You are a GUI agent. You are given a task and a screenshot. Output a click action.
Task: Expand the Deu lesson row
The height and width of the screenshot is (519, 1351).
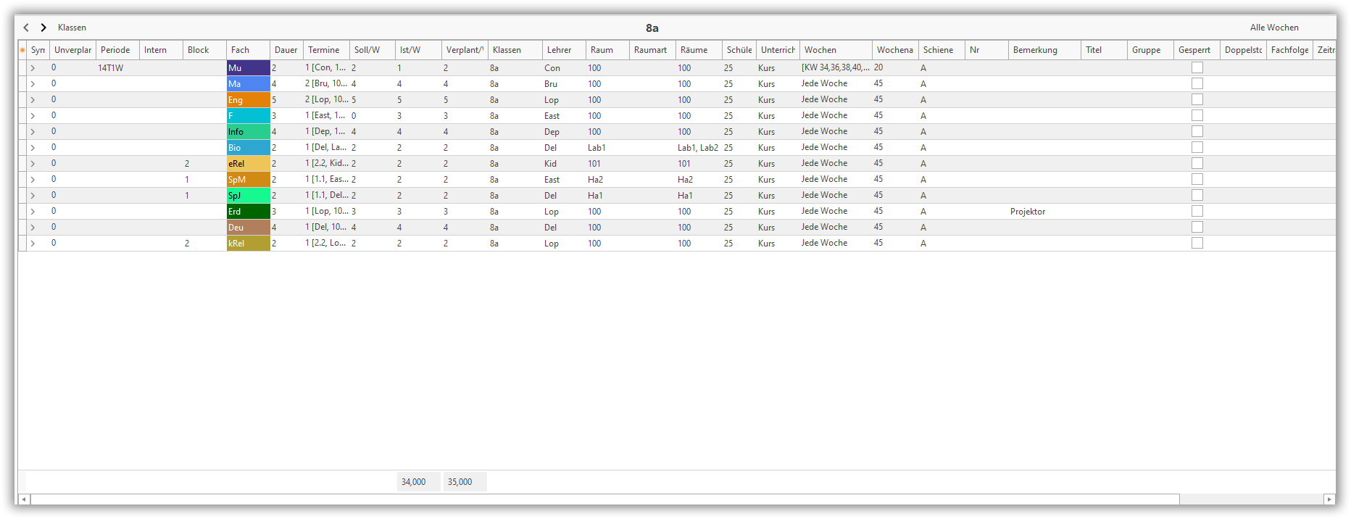click(33, 228)
